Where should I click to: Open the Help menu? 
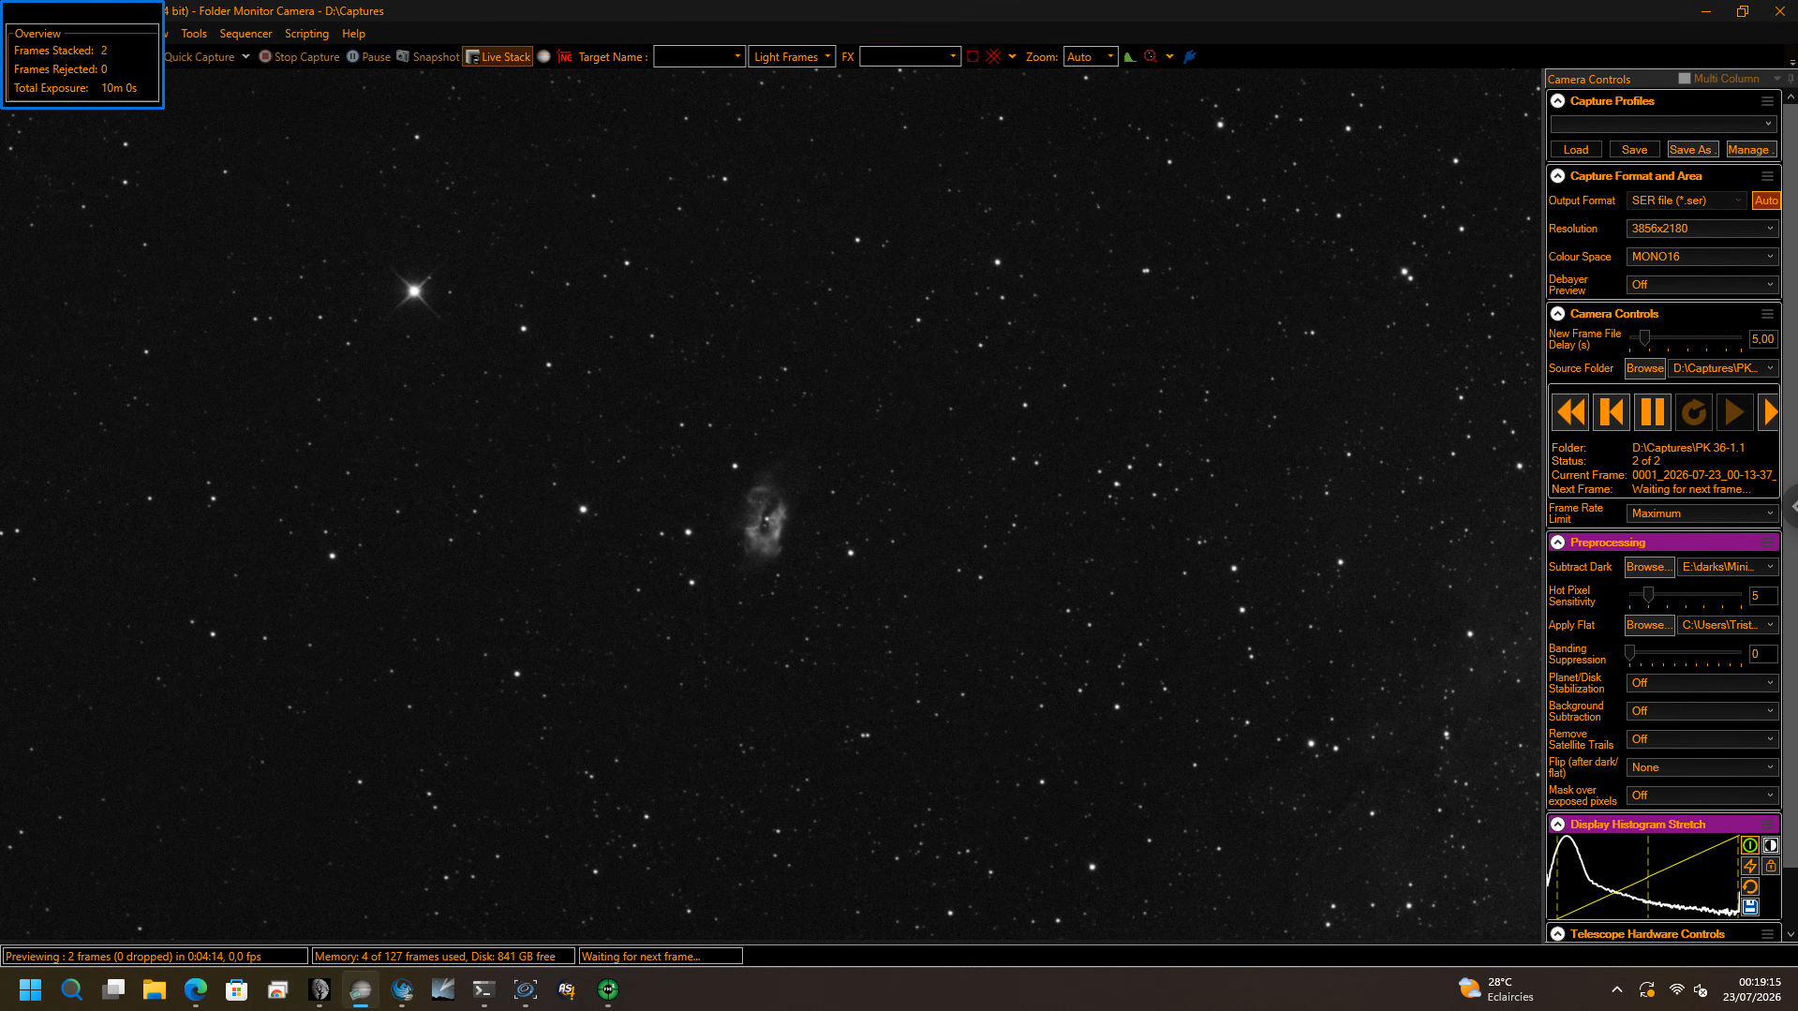(353, 34)
